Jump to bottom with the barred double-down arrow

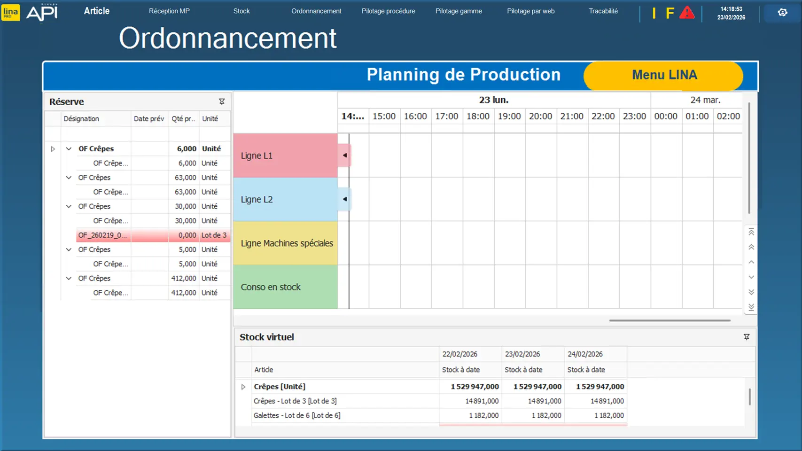751,307
